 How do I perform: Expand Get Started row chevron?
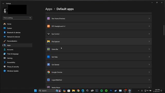tap(149, 65)
